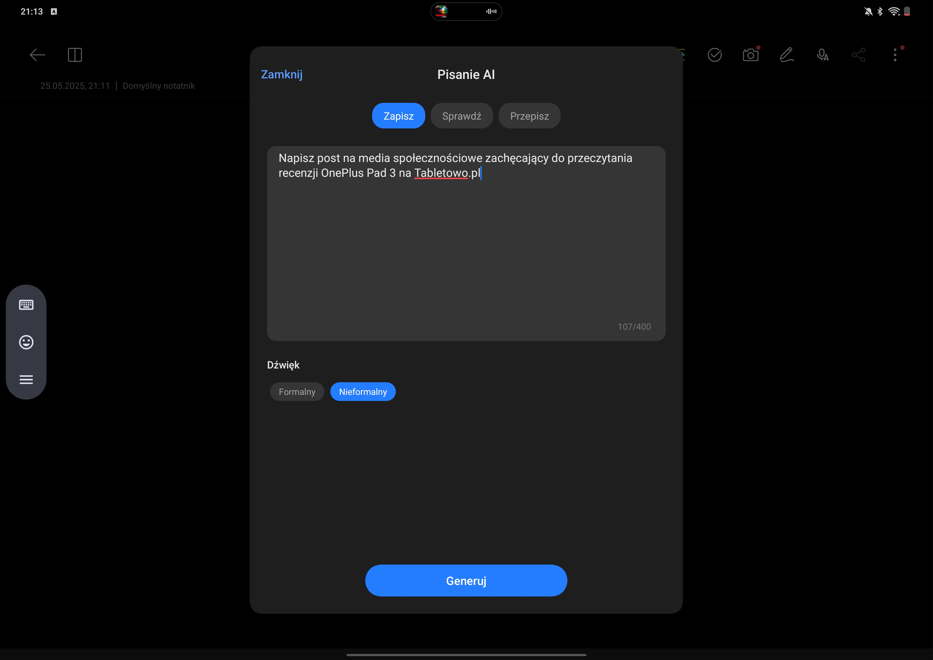Tap the share icon
The width and height of the screenshot is (933, 660).
point(859,55)
